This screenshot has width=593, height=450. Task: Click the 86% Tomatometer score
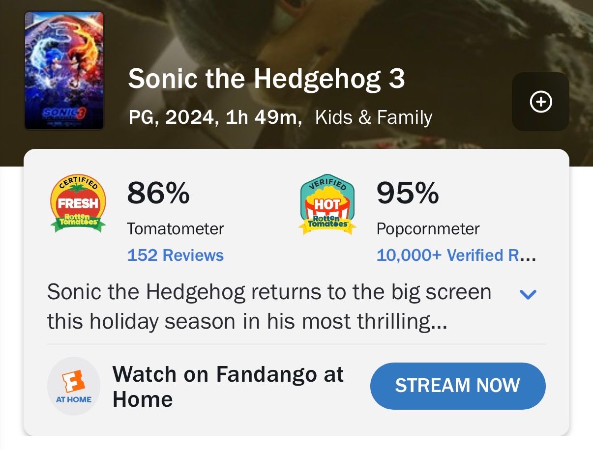click(x=158, y=193)
